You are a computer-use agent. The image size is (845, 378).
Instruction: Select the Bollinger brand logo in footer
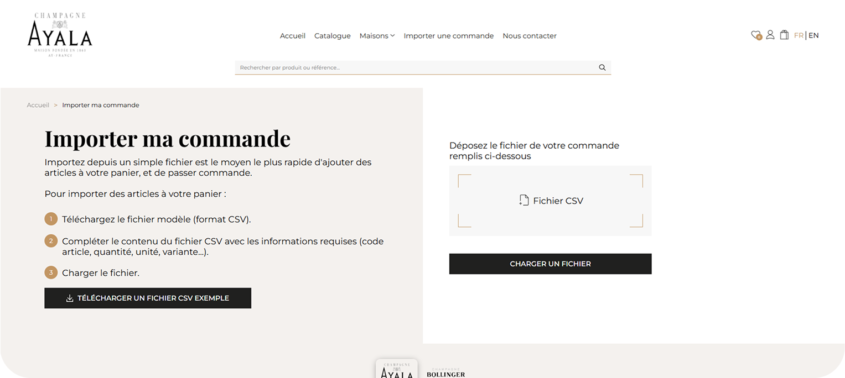pos(445,373)
